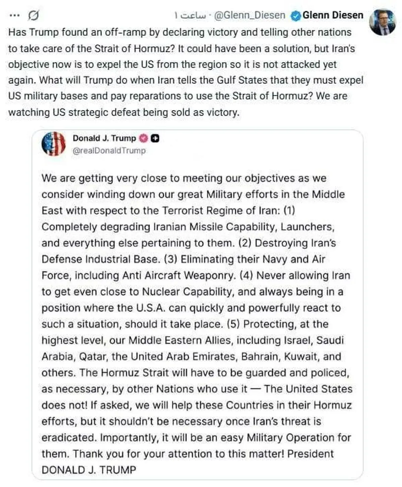Click the Donald J. Trump display name
The height and width of the screenshot is (487, 402).
pyautogui.click(x=104, y=138)
